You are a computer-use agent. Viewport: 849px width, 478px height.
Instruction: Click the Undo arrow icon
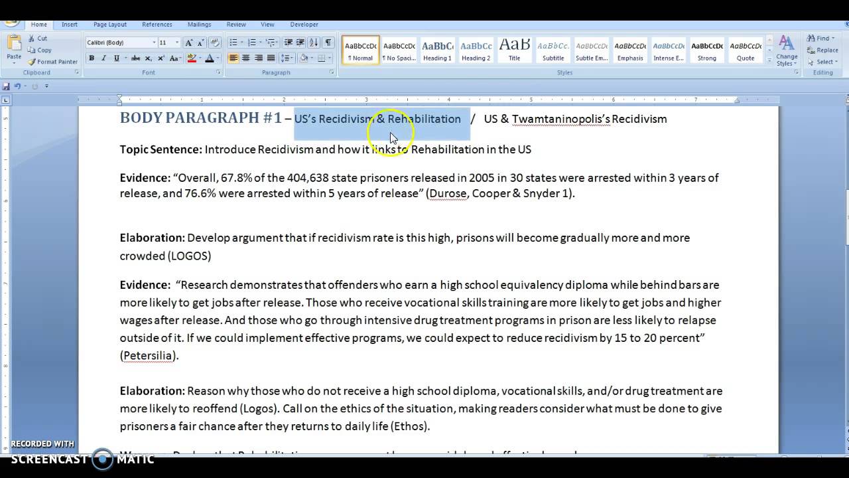(18, 86)
